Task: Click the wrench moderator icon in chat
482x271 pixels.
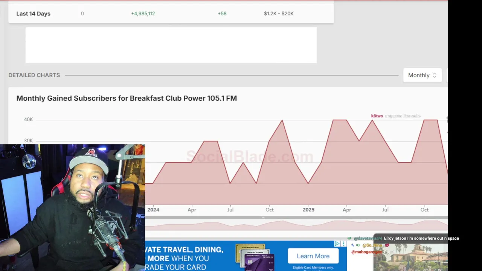Action: 353,245
